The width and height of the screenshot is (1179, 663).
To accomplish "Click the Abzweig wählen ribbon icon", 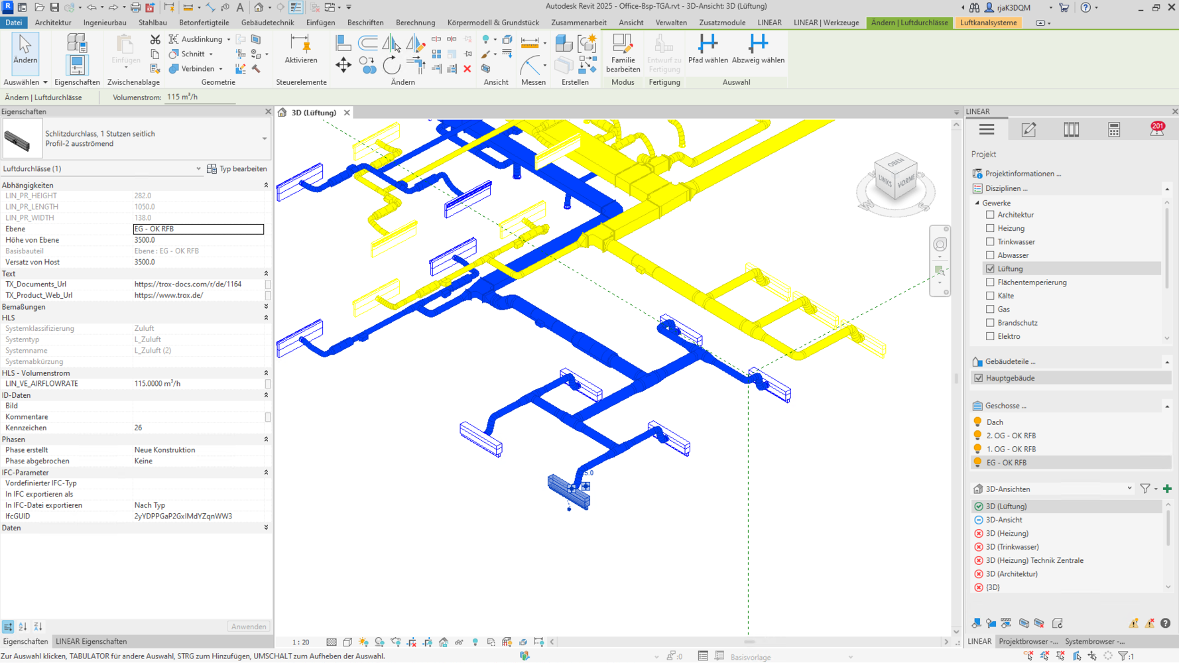I will pyautogui.click(x=757, y=44).
